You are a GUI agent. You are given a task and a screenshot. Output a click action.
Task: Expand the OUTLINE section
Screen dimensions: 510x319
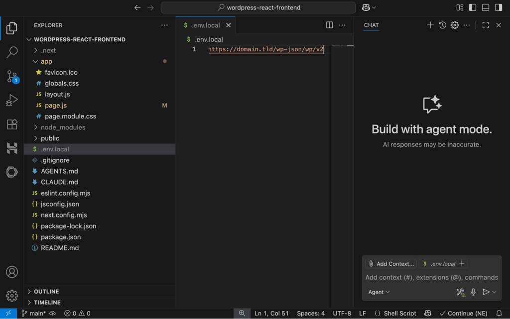pyautogui.click(x=100, y=292)
